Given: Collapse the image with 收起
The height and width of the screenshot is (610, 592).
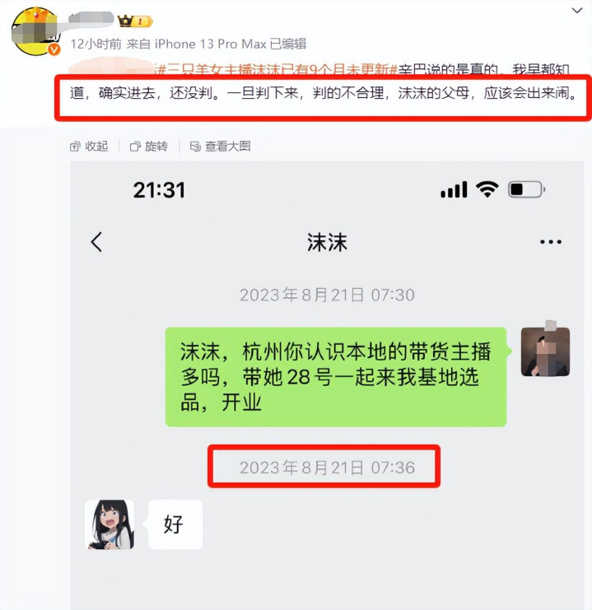Looking at the screenshot, I should point(89,147).
